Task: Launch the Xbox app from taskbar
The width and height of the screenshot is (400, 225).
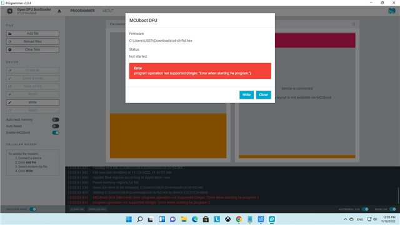Action: 227,219
